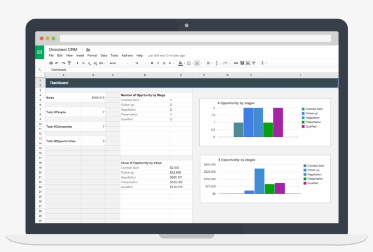Open the Format menu
373x252 pixels.
tap(92, 55)
